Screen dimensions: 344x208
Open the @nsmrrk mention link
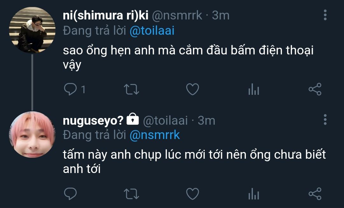click(155, 135)
